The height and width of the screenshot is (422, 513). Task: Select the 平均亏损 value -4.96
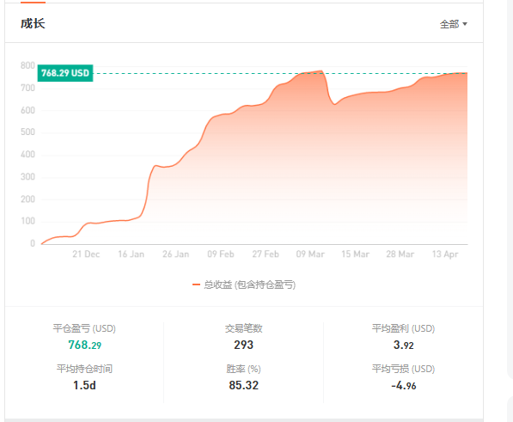pos(403,386)
